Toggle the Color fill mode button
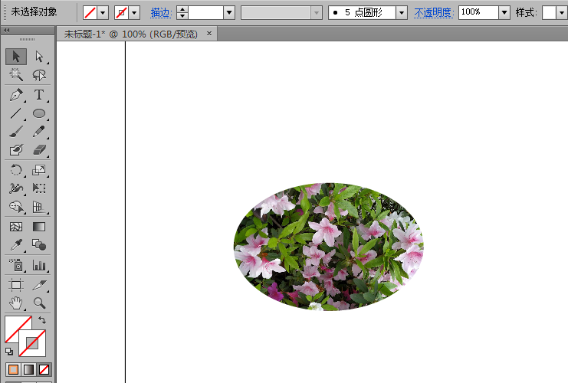Screen dimensions: 568x383 [x=13, y=370]
